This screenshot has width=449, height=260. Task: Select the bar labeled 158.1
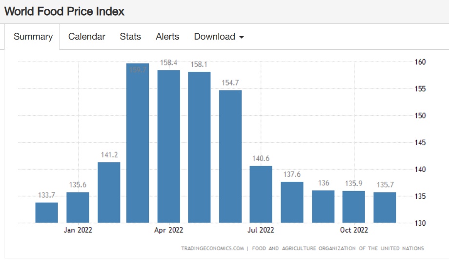point(199,148)
